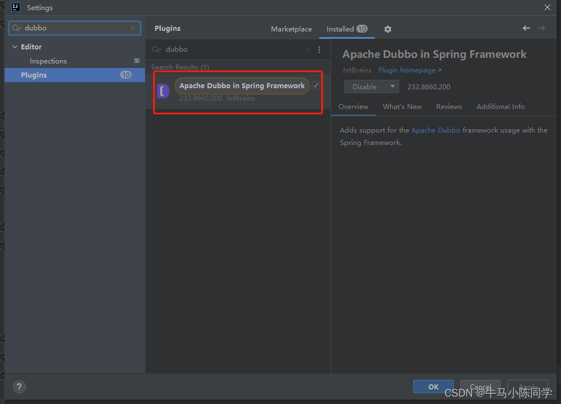The image size is (561, 404).
Task: Open the plugins settings gear menu
Action: pyautogui.click(x=388, y=29)
